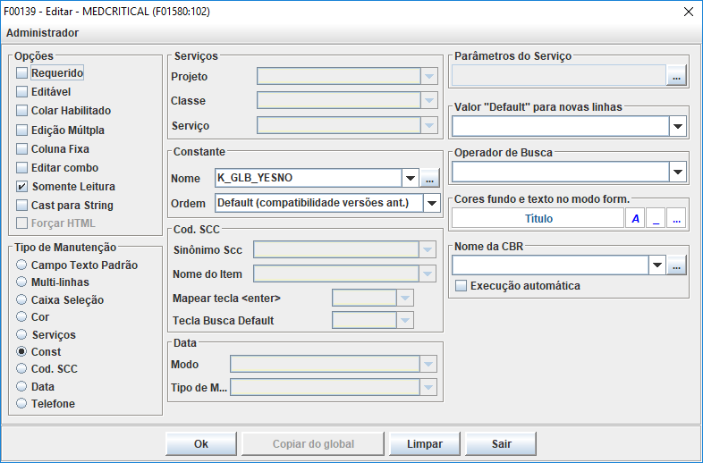Click the Título color preview field
703x463 pixels.
click(538, 218)
